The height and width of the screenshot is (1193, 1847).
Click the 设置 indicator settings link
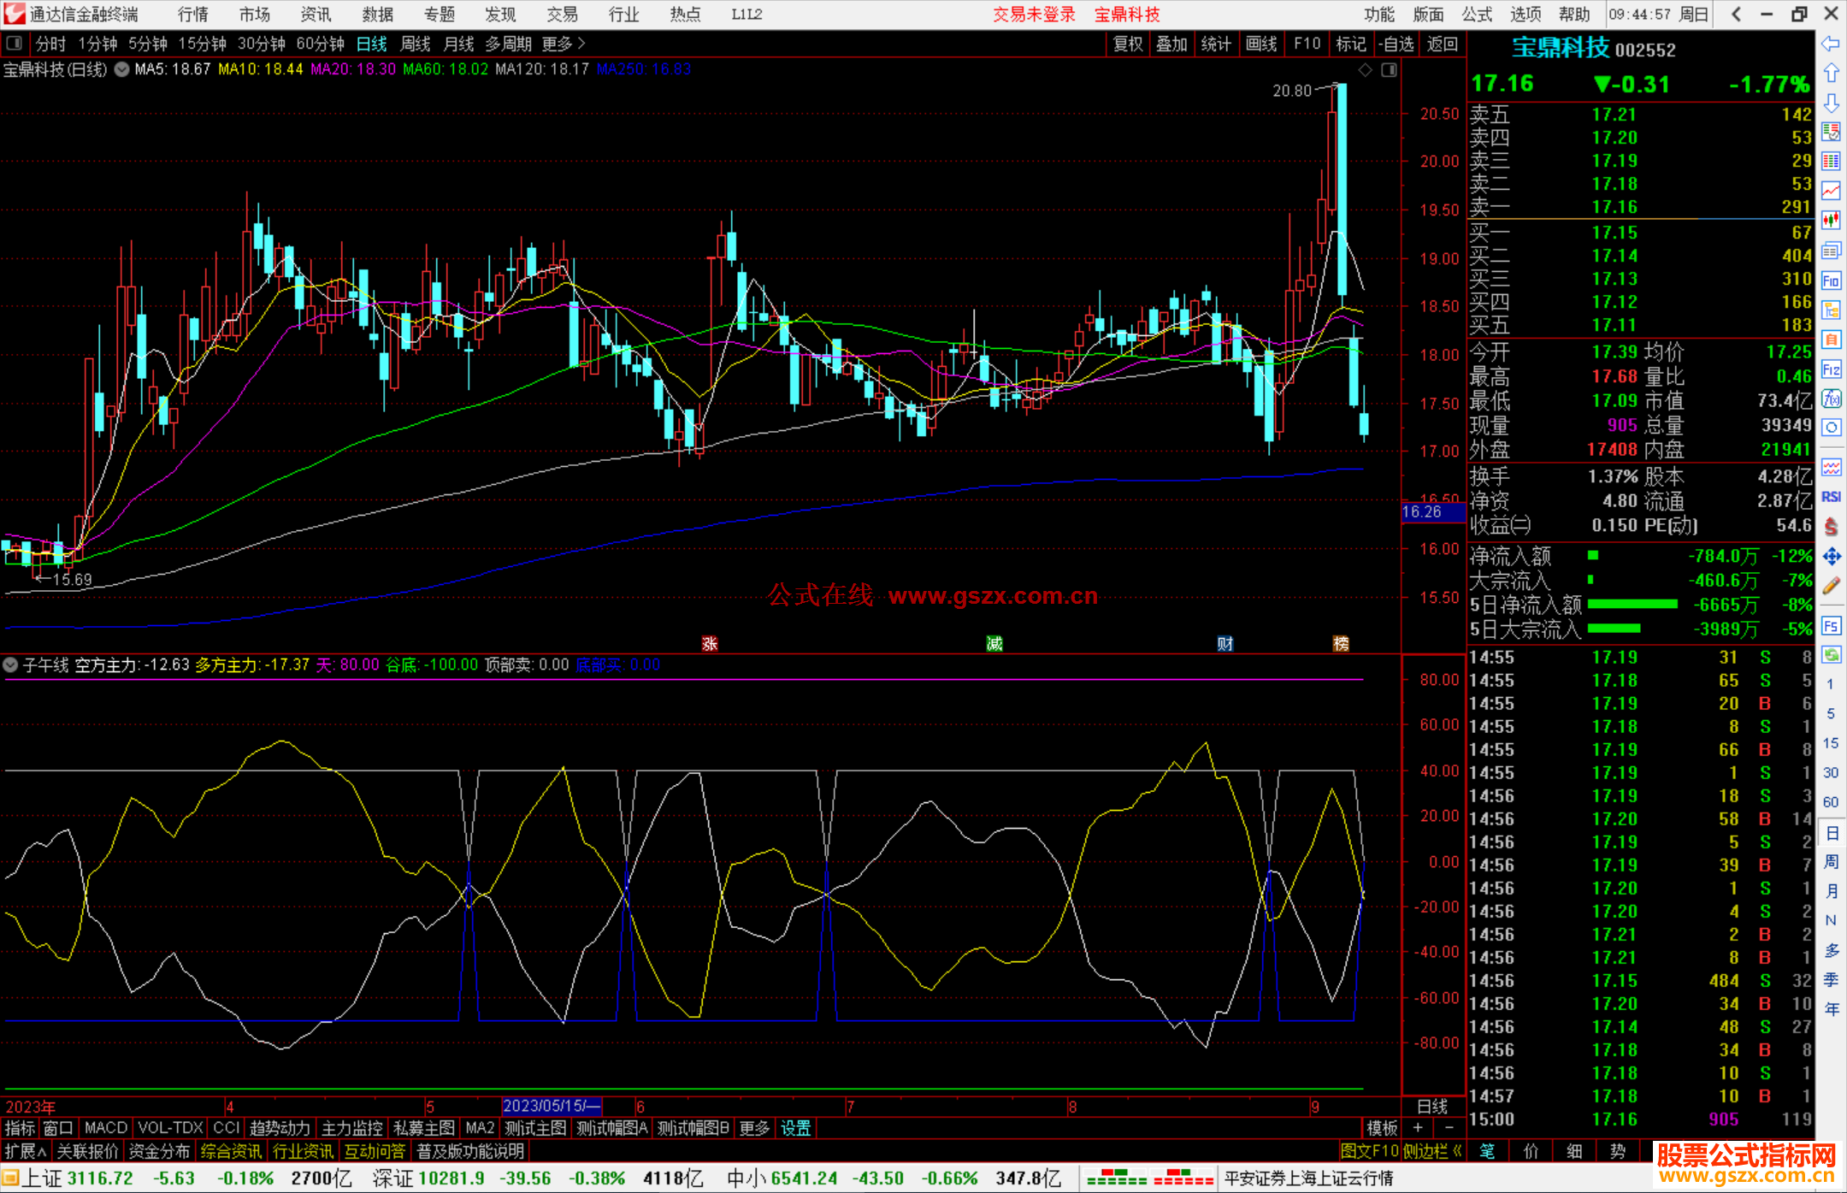[795, 1128]
